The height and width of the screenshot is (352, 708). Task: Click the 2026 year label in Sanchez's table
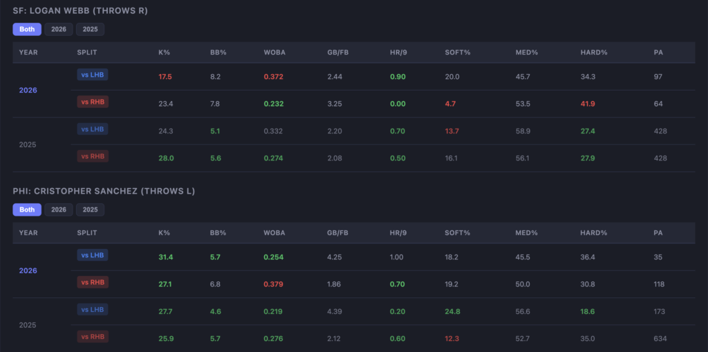(28, 270)
